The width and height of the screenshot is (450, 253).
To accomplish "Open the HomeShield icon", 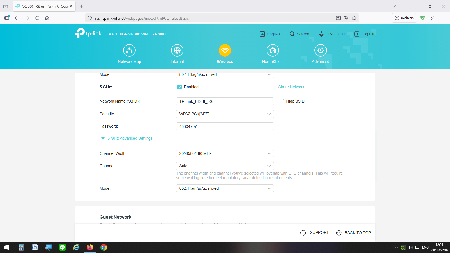I will click(x=273, y=51).
